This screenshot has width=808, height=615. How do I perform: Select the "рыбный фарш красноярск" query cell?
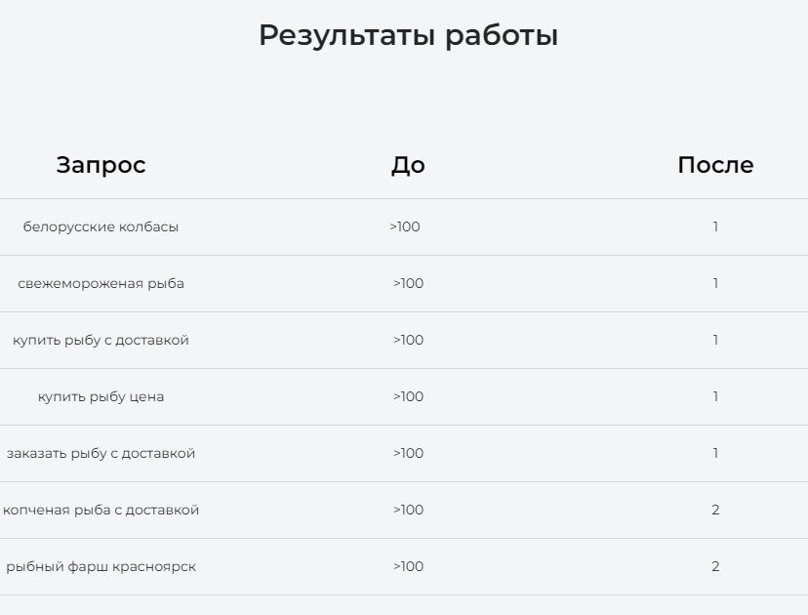101,567
